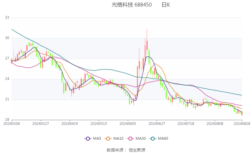Click the x-axis date 20240419
Screen dimensions: 252x153
pyautogui.click(x=70, y=124)
